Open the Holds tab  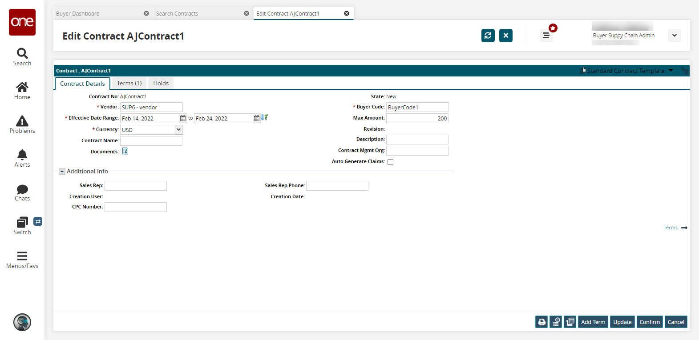(x=161, y=83)
